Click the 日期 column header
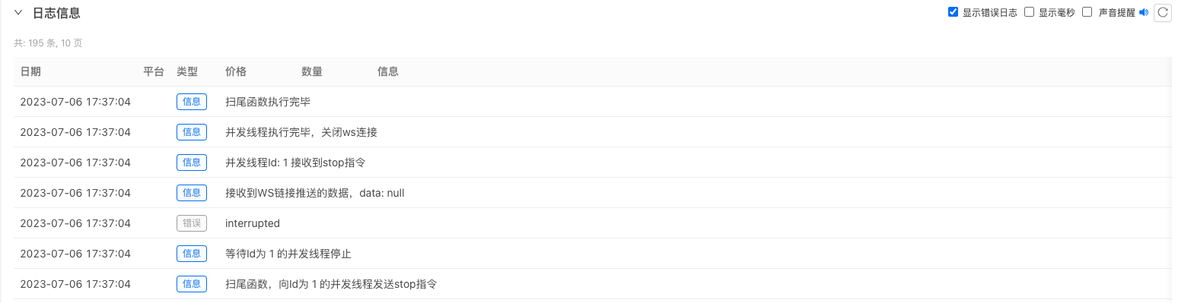Screen dimensions: 1178x303 [30, 71]
